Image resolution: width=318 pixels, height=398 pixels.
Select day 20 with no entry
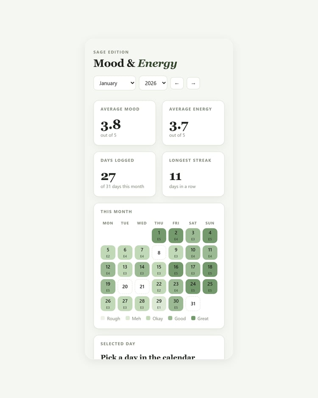(x=125, y=287)
